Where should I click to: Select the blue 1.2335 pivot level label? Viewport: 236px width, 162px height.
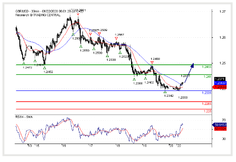click(x=207, y=93)
